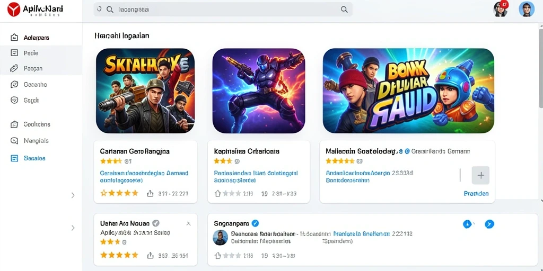Click the Pangan link icon in sidebar

(x=14, y=68)
